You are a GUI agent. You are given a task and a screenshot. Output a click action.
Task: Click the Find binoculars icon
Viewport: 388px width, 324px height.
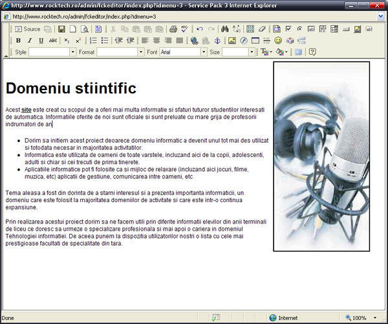coord(224,29)
